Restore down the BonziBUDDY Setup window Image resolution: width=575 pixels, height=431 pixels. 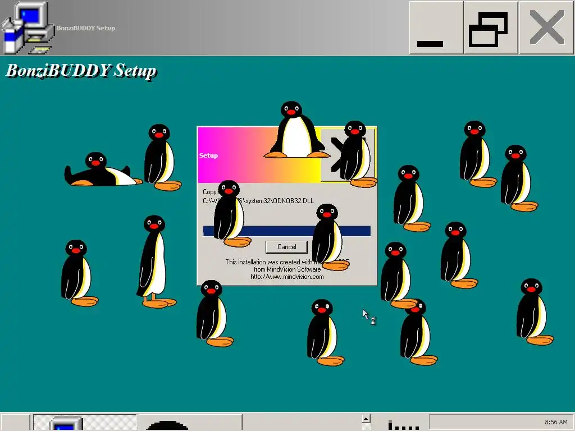[491, 28]
